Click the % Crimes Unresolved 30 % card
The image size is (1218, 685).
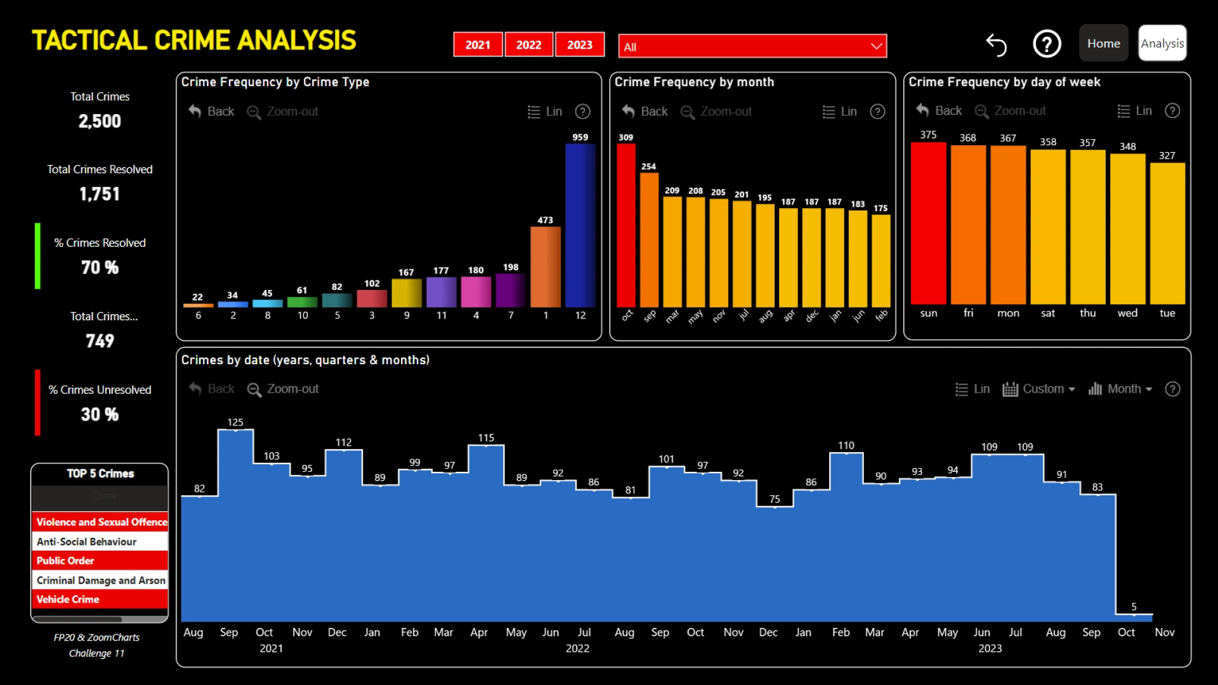click(100, 403)
